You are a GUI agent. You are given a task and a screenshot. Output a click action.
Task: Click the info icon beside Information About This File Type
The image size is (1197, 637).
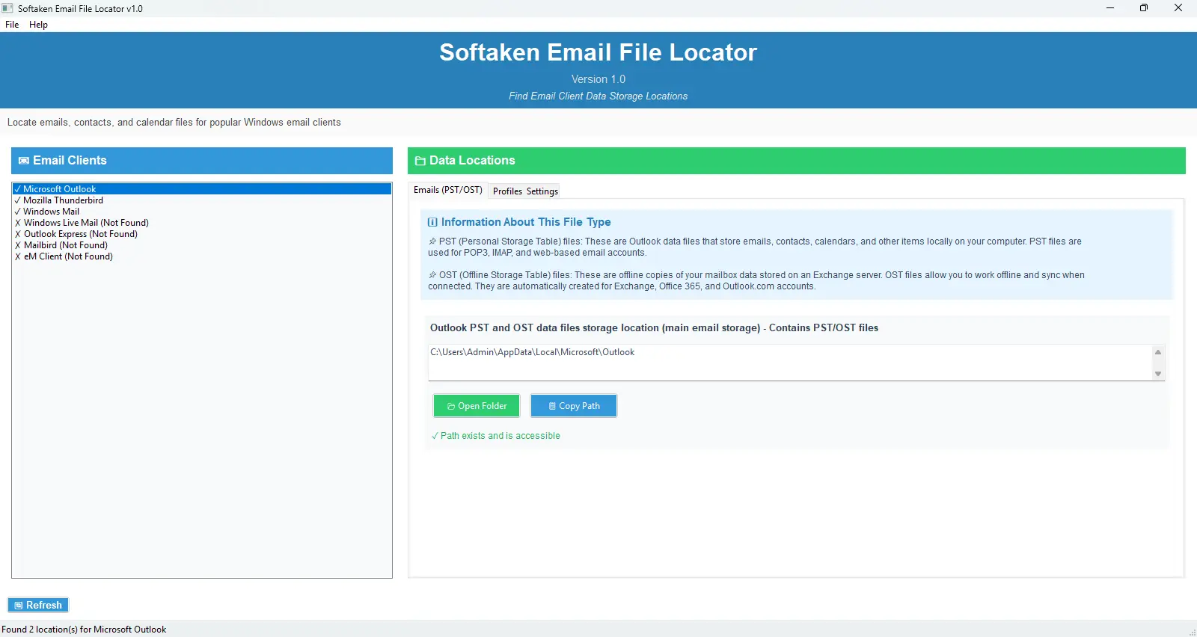tap(432, 222)
